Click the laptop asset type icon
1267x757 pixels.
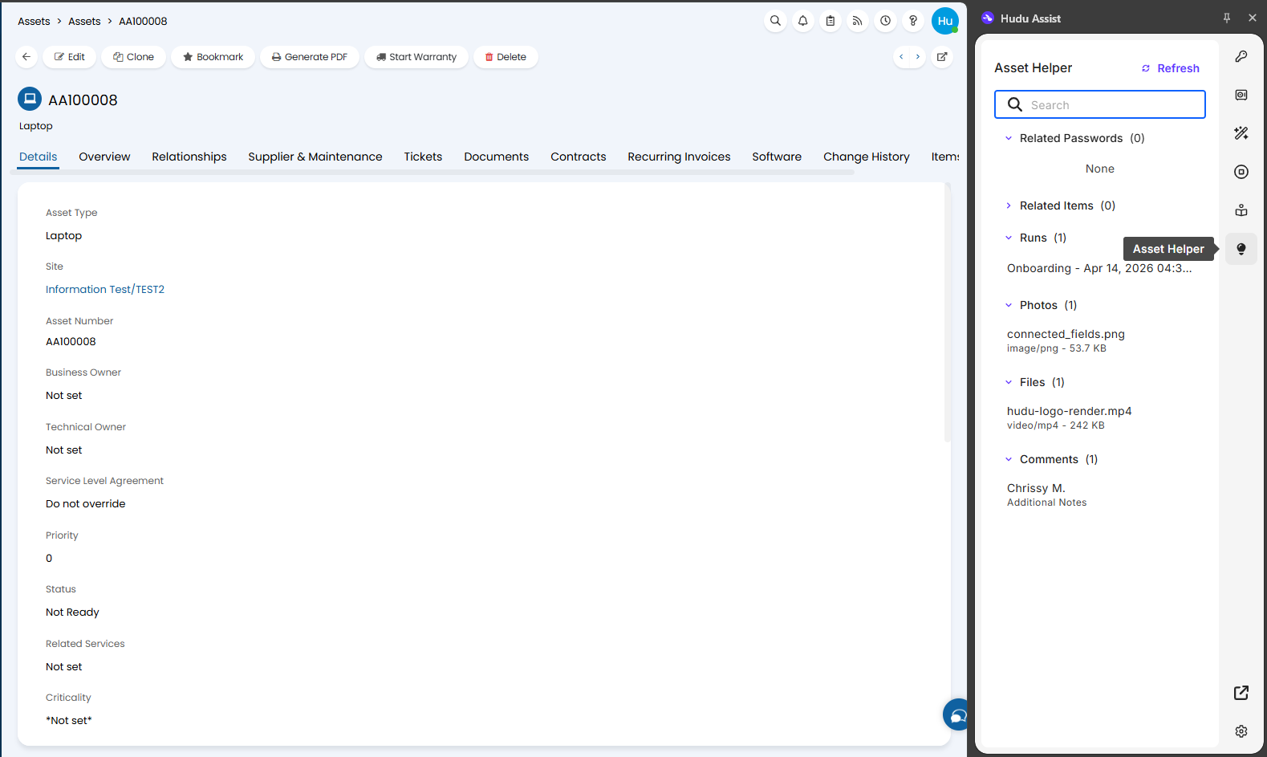30,99
